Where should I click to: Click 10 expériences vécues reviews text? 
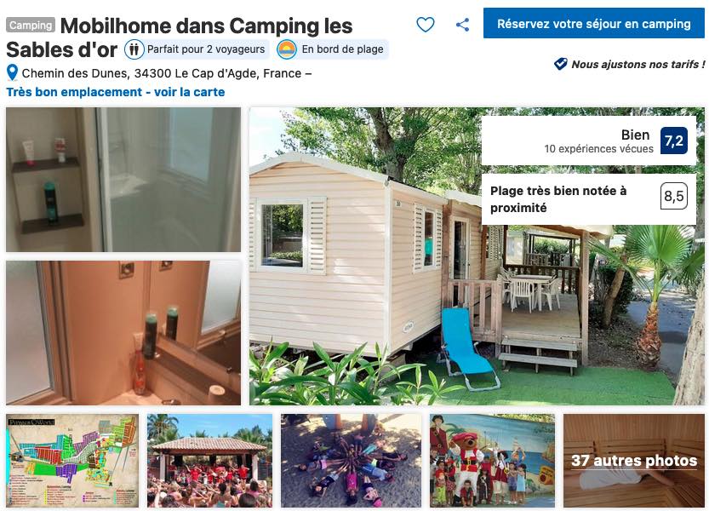click(598, 149)
